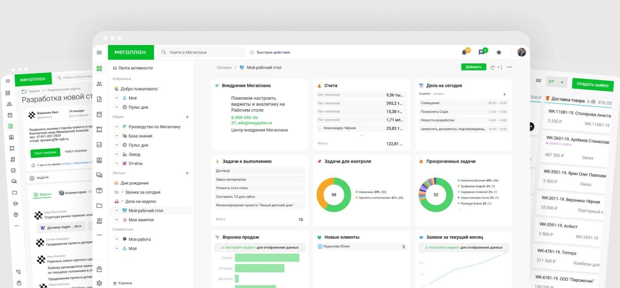
Task: Show more modules via sidebar three dots
Action: click(99, 235)
